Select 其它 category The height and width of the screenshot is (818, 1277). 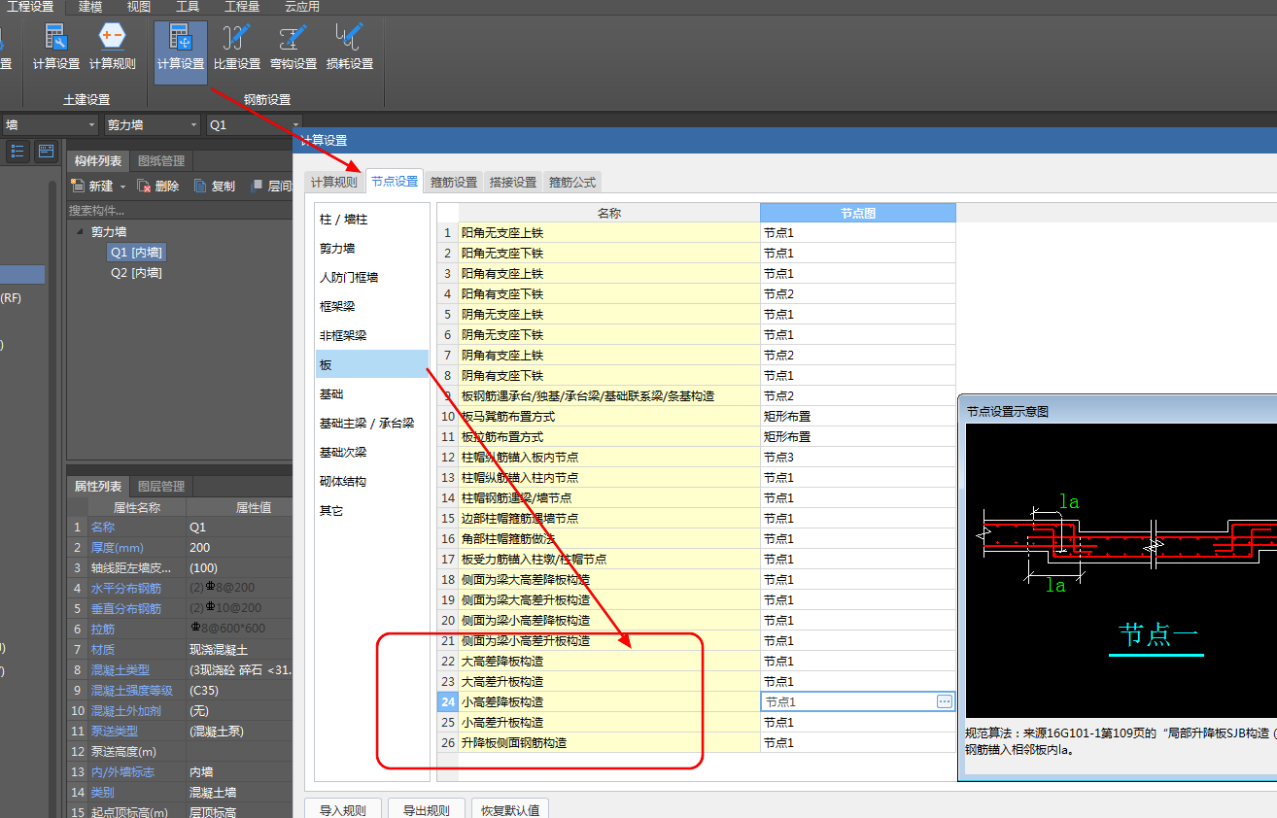pyautogui.click(x=371, y=511)
